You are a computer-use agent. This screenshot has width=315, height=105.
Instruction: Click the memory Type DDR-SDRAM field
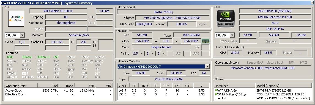(x=191, y=35)
